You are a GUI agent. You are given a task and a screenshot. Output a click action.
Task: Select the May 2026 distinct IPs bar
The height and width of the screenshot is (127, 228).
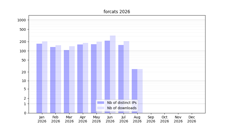[x=94, y=78]
